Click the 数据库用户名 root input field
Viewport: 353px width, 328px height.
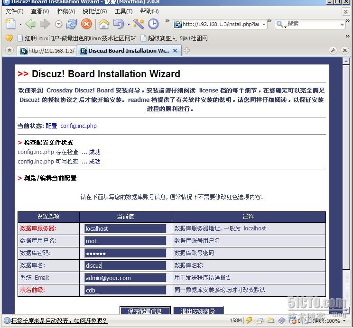[x=125, y=241]
